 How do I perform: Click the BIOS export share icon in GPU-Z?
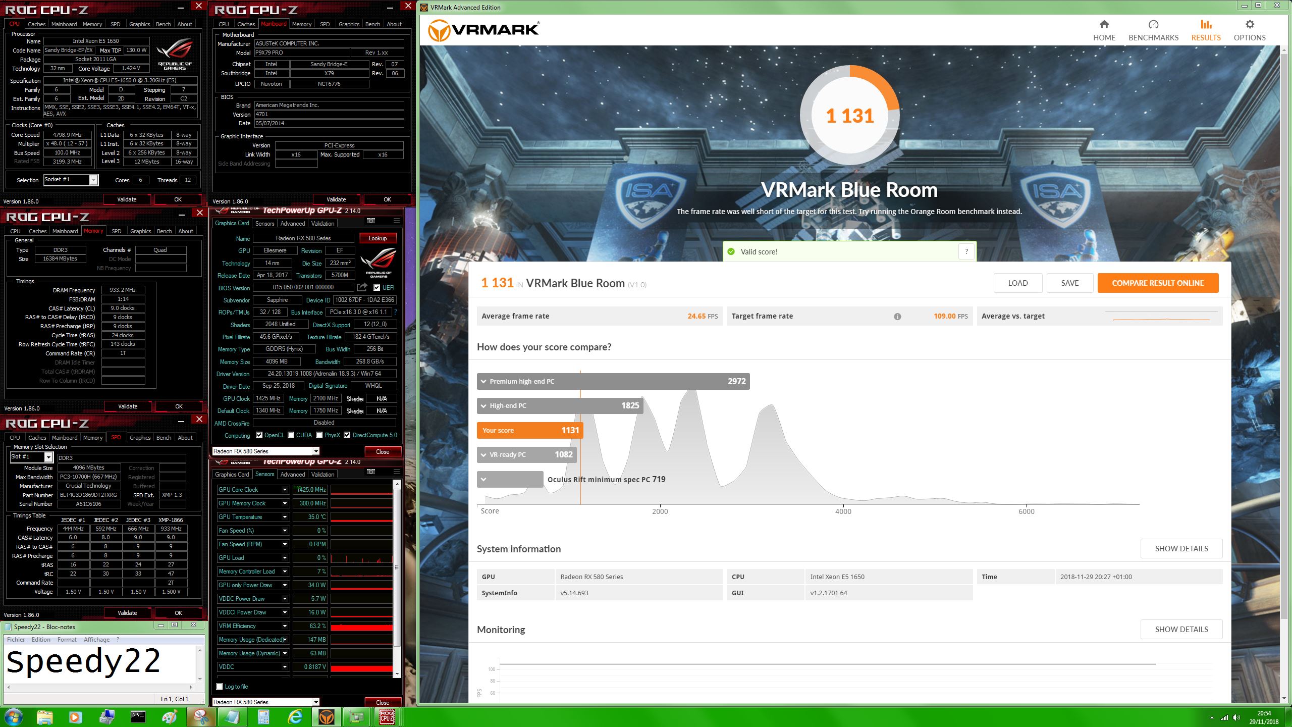(362, 287)
